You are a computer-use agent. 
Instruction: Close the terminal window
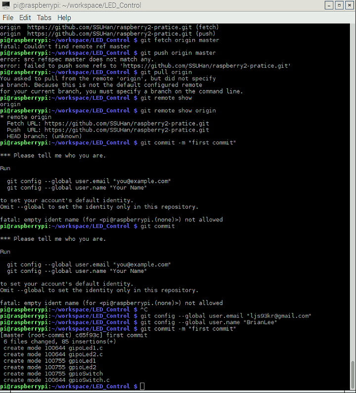click(x=350, y=5)
